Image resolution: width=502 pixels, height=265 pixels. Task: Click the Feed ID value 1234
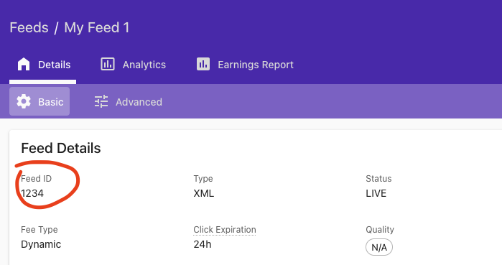(32, 193)
